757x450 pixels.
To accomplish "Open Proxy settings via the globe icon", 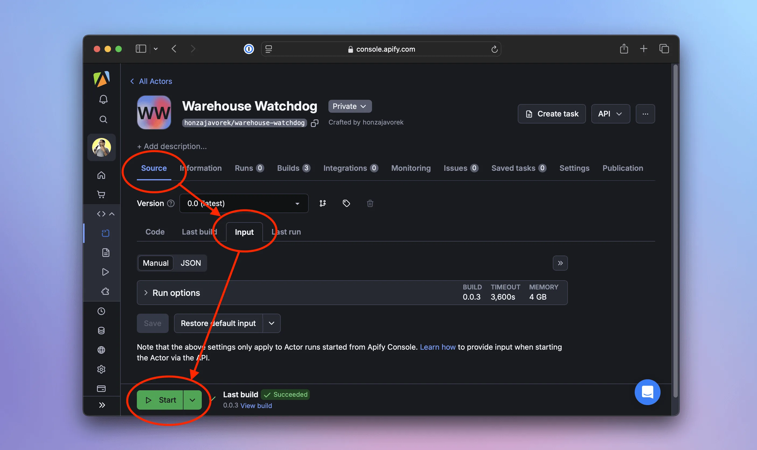I will [x=101, y=350].
